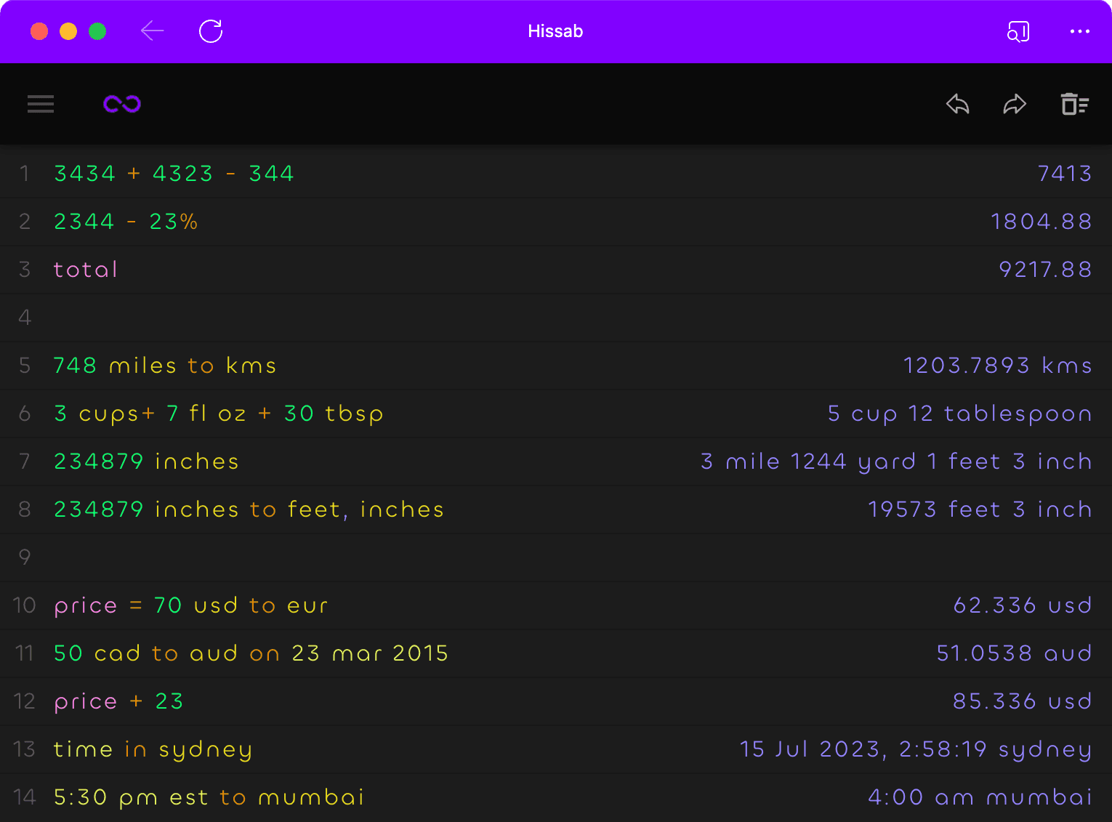This screenshot has width=1112, height=822.
Task: Reload the Hissab page
Action: pyautogui.click(x=211, y=31)
